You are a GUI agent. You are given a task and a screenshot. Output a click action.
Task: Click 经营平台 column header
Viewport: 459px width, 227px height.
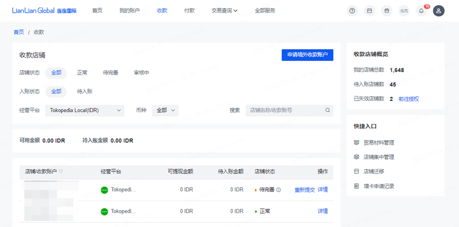[111, 172]
